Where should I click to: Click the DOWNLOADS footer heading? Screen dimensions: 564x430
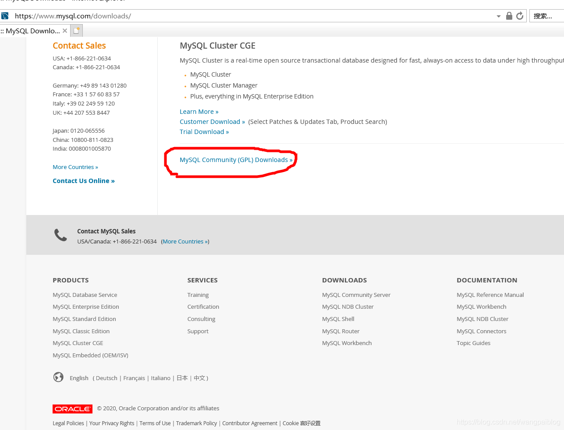344,280
